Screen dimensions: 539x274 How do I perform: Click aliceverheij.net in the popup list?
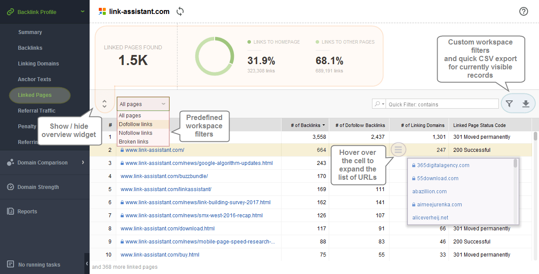point(430,218)
